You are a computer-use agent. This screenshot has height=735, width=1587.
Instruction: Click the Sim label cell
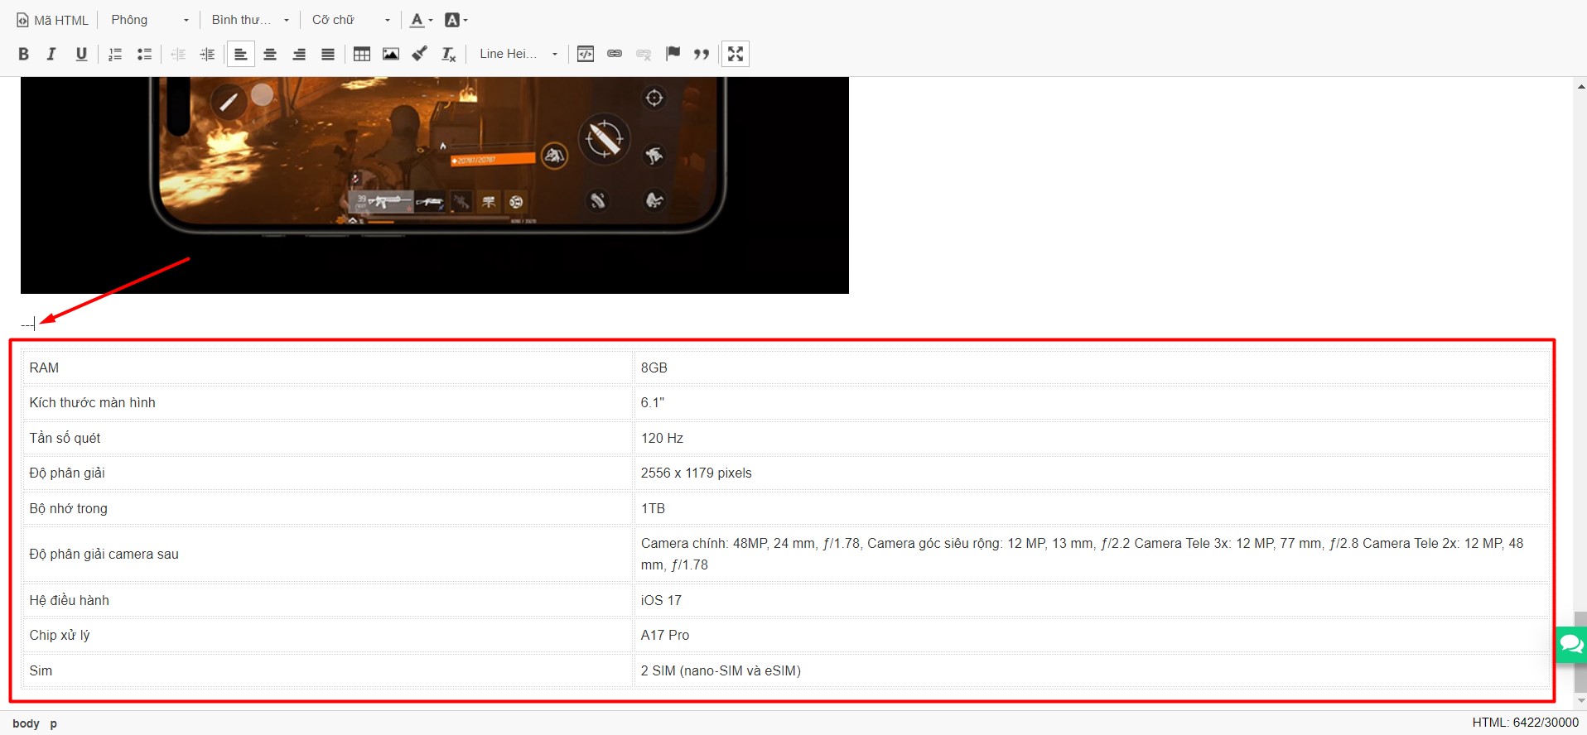point(327,670)
